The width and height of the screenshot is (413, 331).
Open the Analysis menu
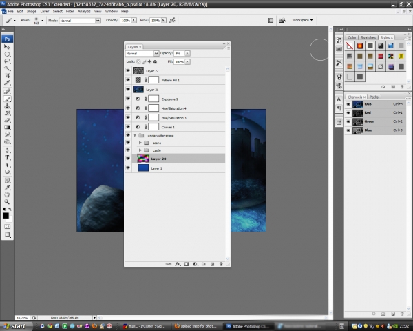pyautogui.click(x=84, y=11)
